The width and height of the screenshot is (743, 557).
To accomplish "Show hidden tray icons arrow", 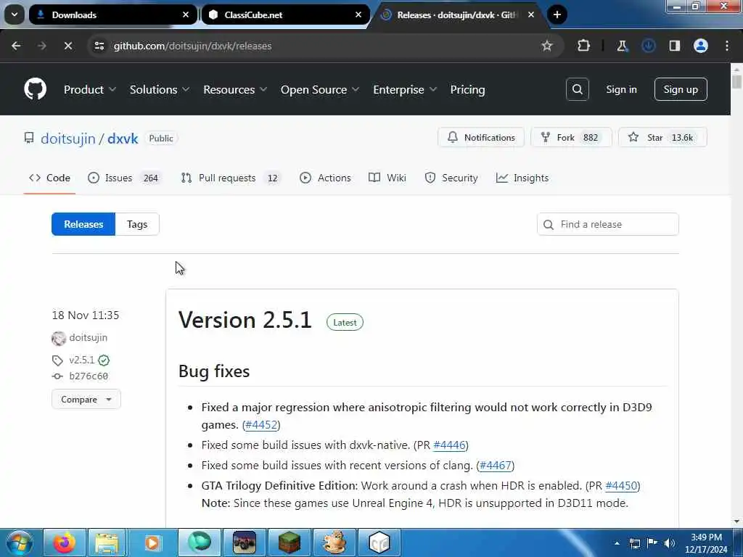I will 617,542.
